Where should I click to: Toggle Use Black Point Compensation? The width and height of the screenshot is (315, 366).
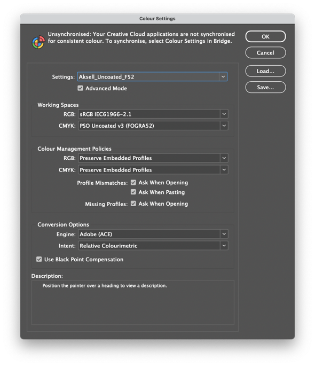click(x=39, y=259)
